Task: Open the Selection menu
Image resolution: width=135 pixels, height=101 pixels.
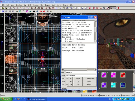Action: tap(19, 5)
